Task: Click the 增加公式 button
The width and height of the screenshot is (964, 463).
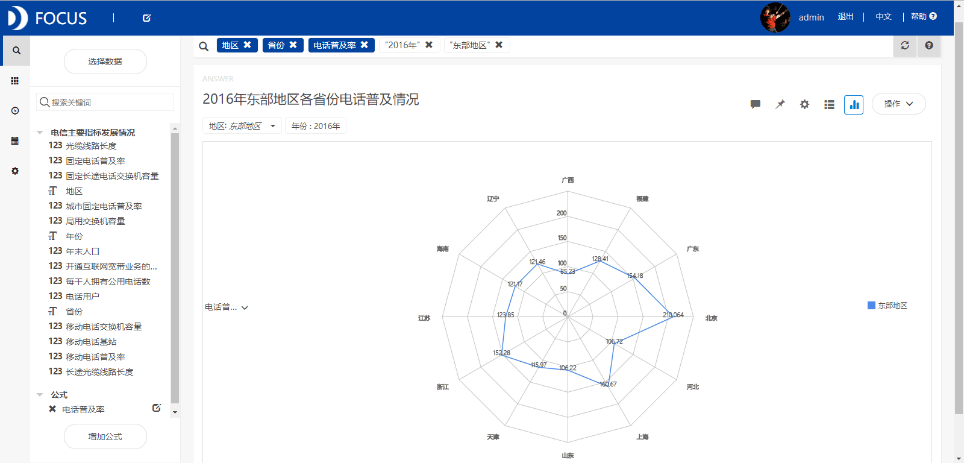Action: point(105,436)
